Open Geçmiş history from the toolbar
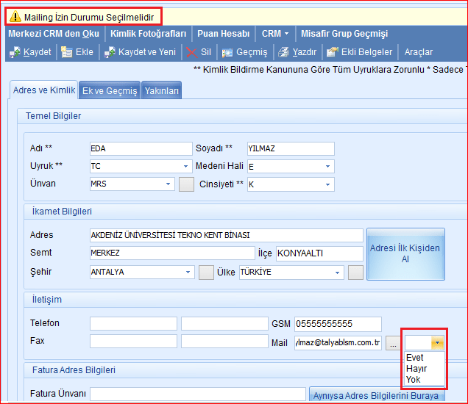 (x=228, y=52)
